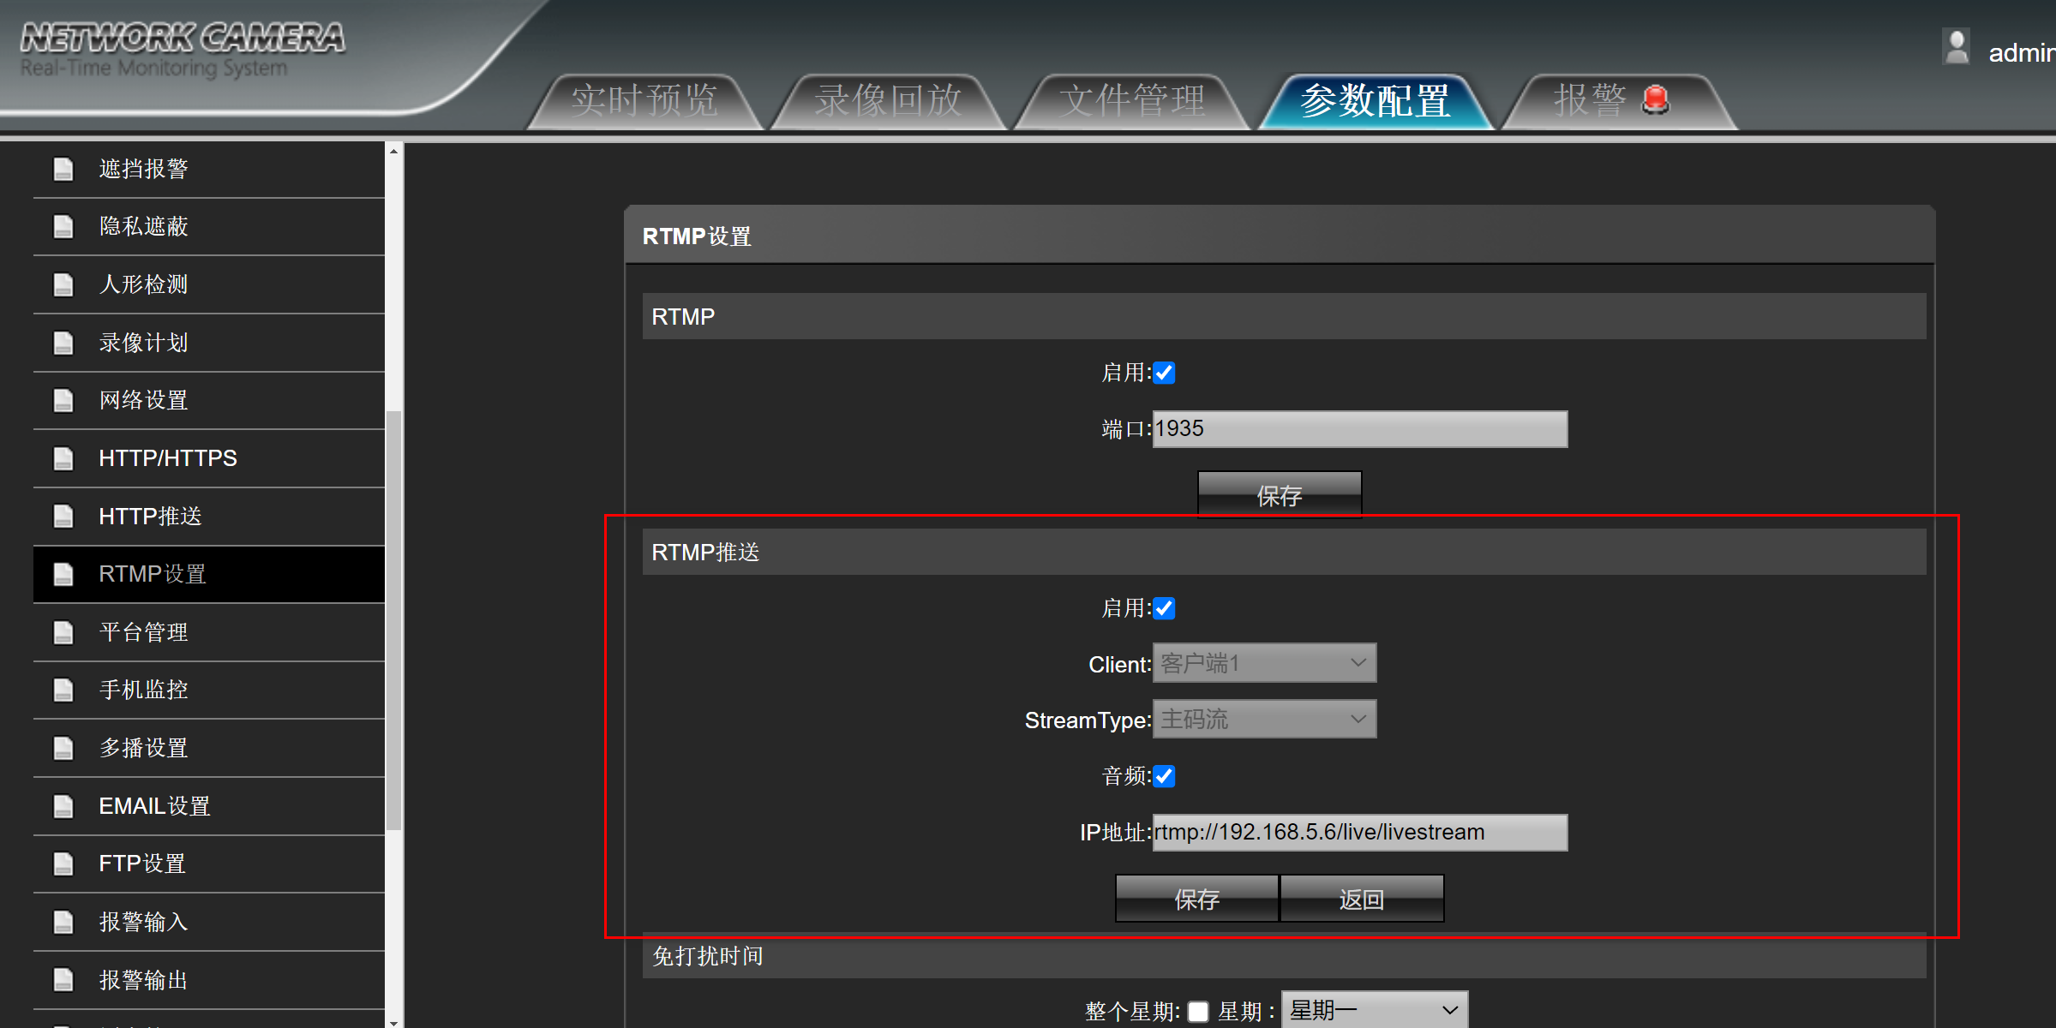Switch to the 实时预览 tab
Image resolution: width=2056 pixels, height=1028 pixels.
pyautogui.click(x=644, y=101)
